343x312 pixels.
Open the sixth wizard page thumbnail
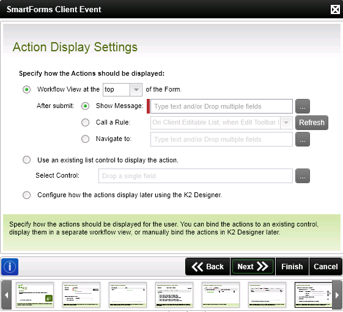[267, 295]
